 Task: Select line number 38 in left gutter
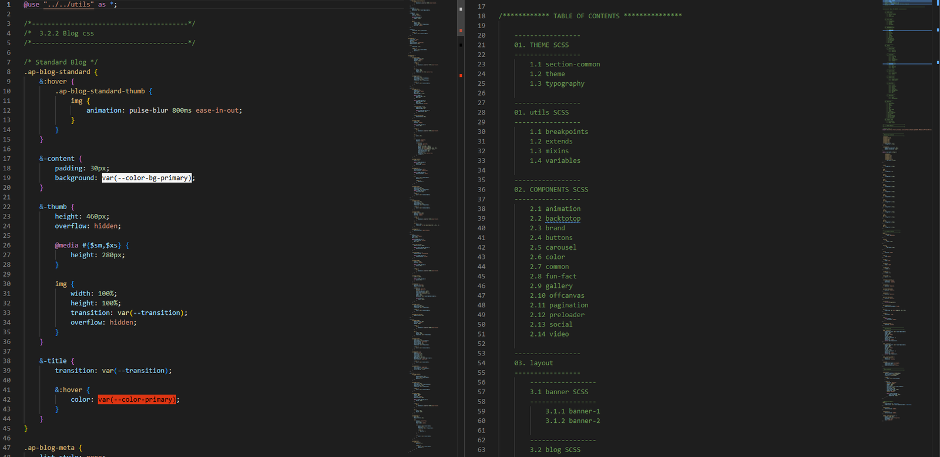[7, 361]
